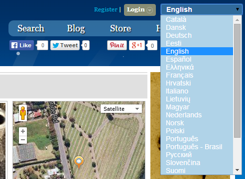The width and height of the screenshot is (245, 179).
Task: Open the Store navigation tab
Action: pos(121,28)
